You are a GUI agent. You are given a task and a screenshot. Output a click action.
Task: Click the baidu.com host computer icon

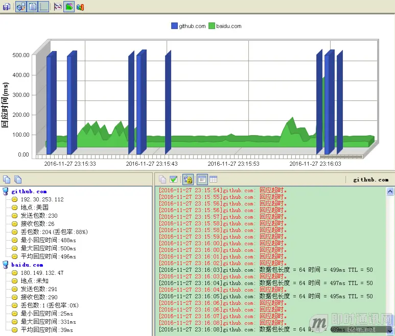coord(6,265)
